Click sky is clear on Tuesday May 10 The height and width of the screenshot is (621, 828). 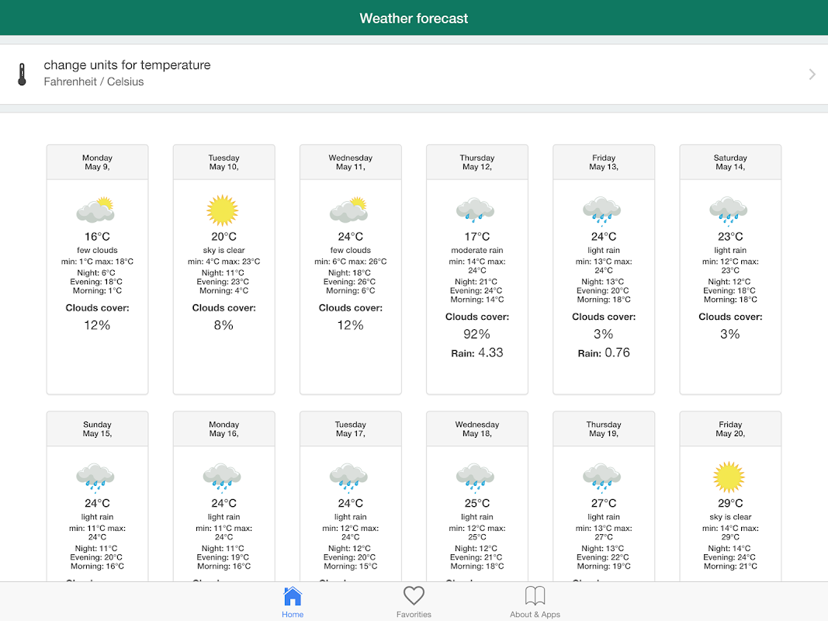(x=224, y=250)
